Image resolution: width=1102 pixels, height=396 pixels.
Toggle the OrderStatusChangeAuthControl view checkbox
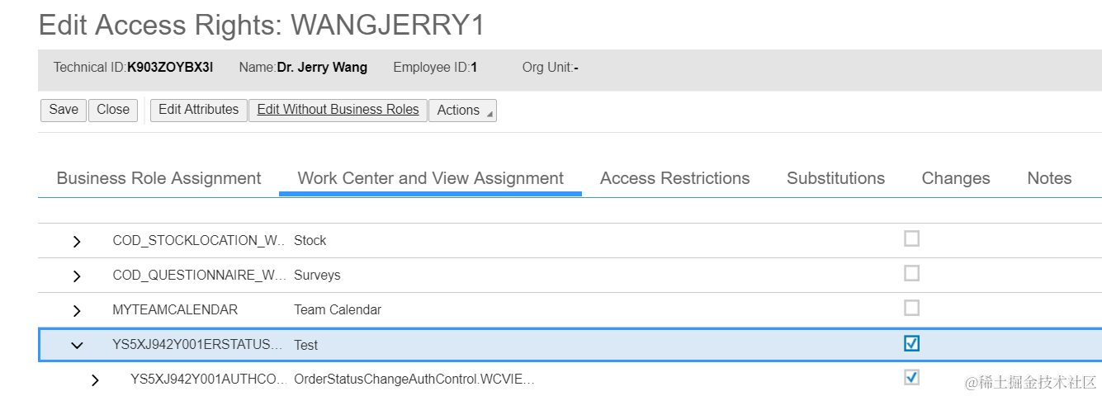911,378
